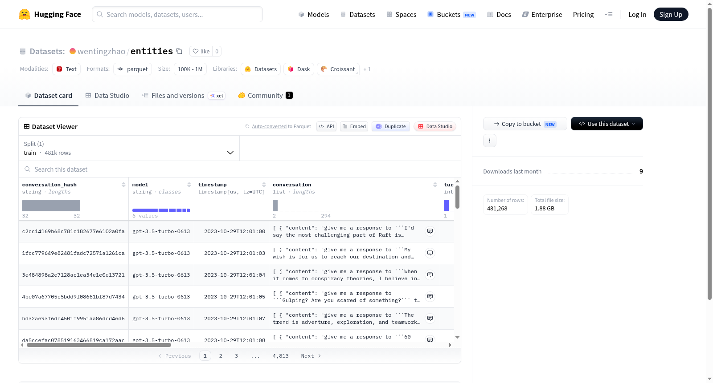This screenshot has width=713, height=383.
Task: Click the wentingzhao user avatar
Action: pyautogui.click(x=73, y=51)
